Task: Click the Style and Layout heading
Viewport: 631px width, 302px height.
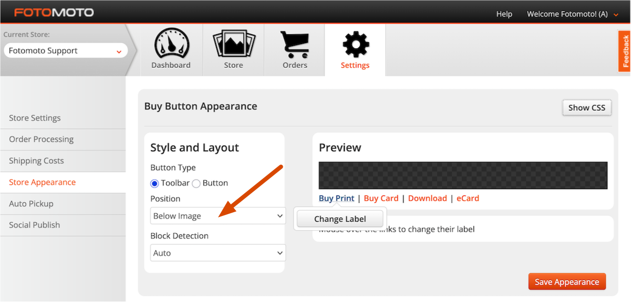Action: [x=194, y=148]
